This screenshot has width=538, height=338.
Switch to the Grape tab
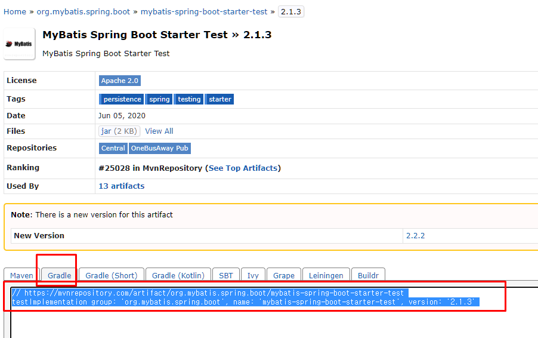click(x=284, y=275)
